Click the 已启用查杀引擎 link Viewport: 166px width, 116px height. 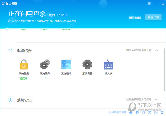(x=118, y=112)
